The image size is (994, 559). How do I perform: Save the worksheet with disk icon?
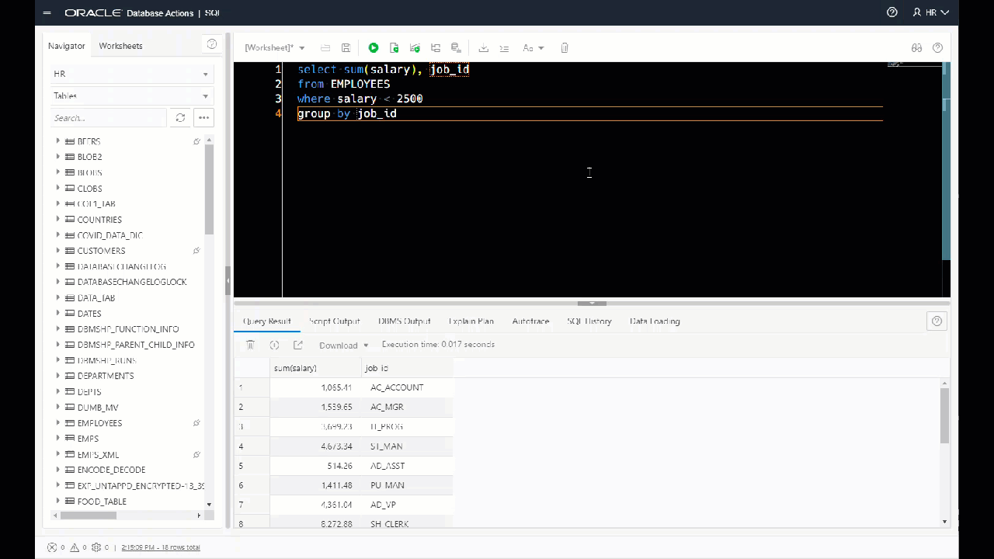click(346, 48)
